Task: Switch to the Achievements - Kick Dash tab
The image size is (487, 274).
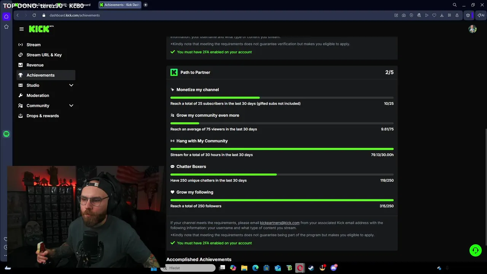Action: 119,5
